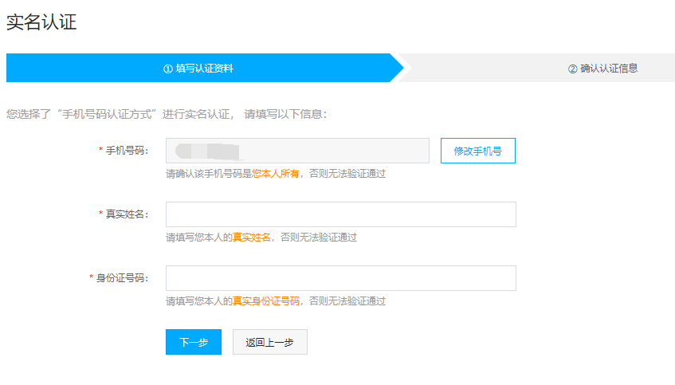Click the red asterisk beside 手机号码
The image size is (675, 385).
pos(100,151)
